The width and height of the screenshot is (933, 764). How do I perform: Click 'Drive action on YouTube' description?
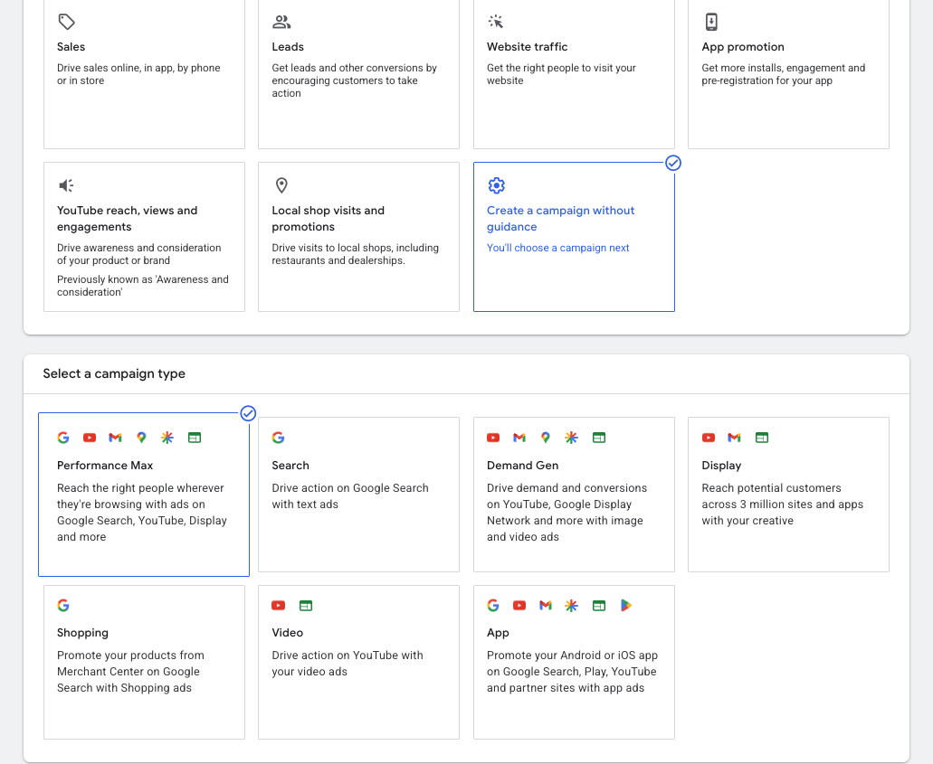click(347, 663)
